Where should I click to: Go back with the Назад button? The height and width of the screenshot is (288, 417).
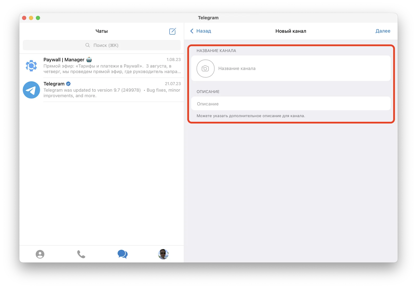coord(200,31)
